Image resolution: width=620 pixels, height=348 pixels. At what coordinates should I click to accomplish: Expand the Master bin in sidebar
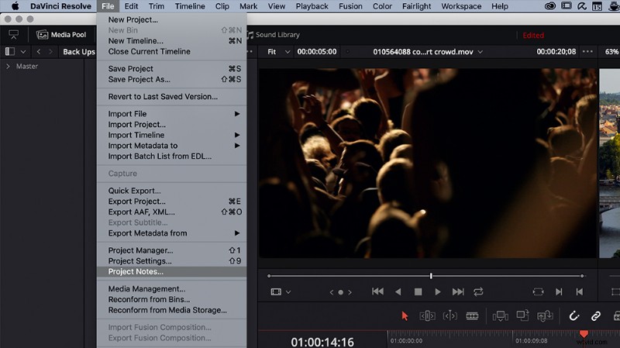click(x=8, y=67)
